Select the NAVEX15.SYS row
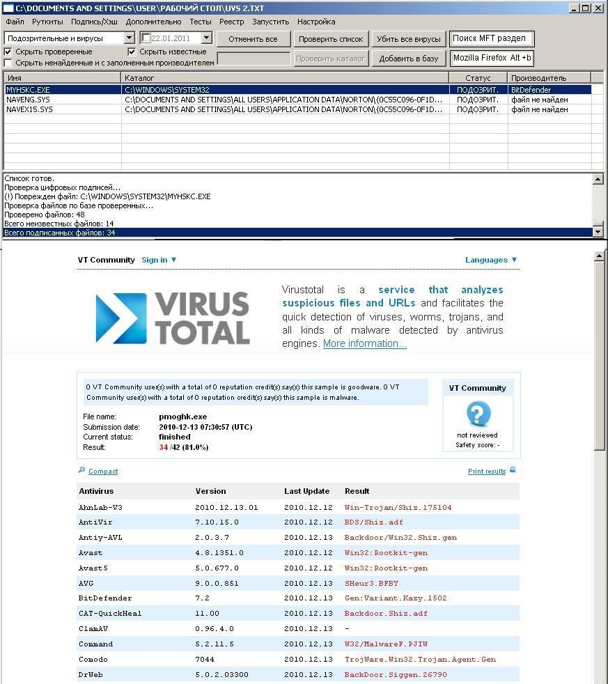Viewport: 608px width, 684px height. point(297,109)
